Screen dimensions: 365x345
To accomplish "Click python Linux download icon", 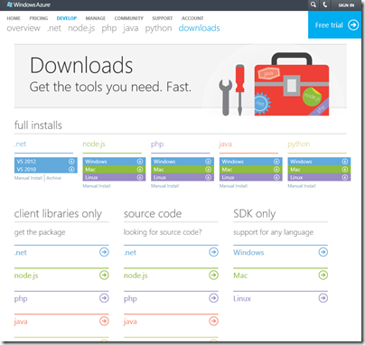I will (345, 177).
